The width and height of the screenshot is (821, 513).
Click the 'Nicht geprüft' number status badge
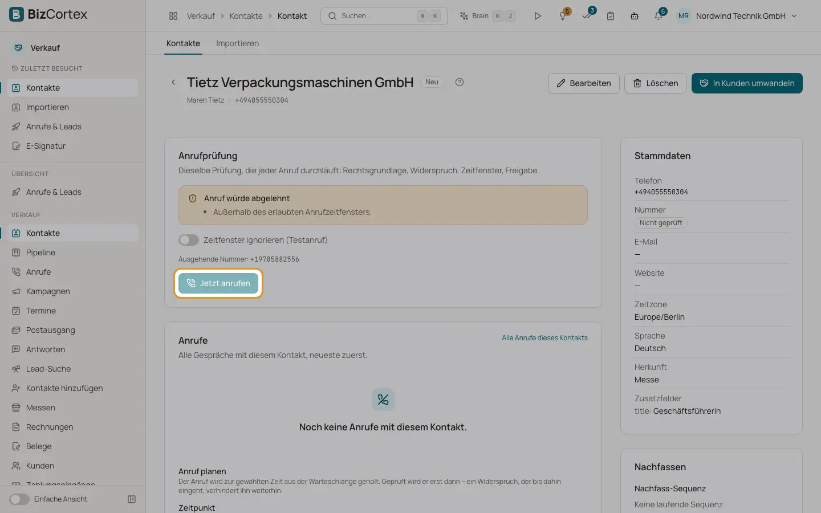point(661,223)
